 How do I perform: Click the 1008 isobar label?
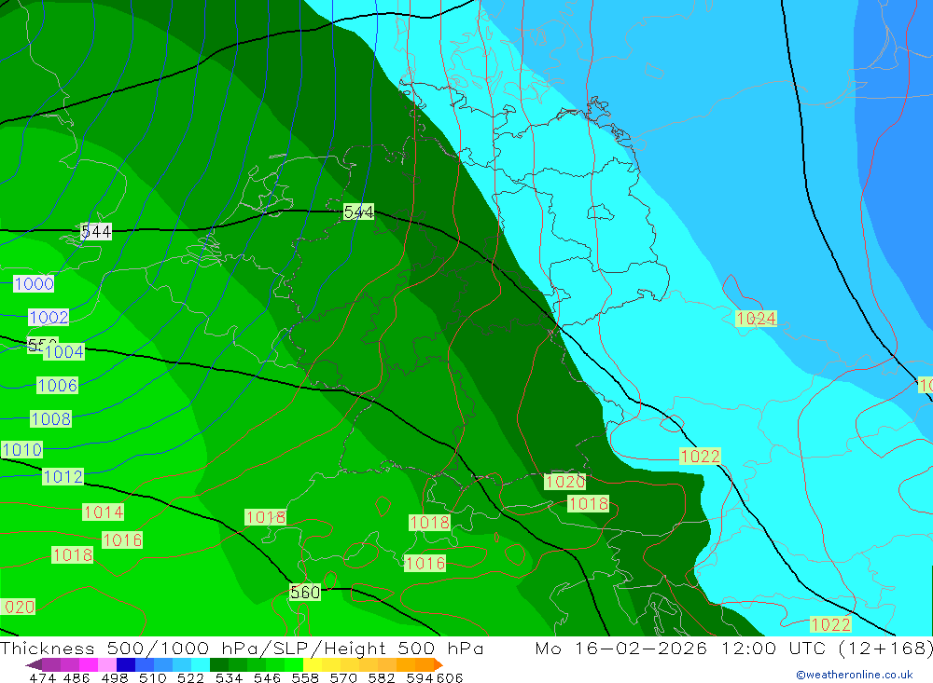point(50,419)
